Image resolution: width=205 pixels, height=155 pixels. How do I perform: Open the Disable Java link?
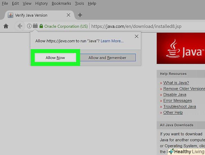[x=175, y=95]
